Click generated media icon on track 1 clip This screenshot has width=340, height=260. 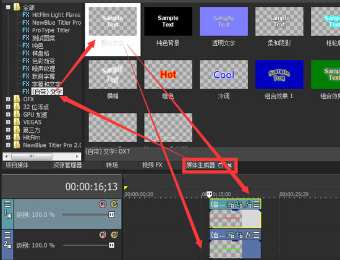pyautogui.click(x=231, y=204)
